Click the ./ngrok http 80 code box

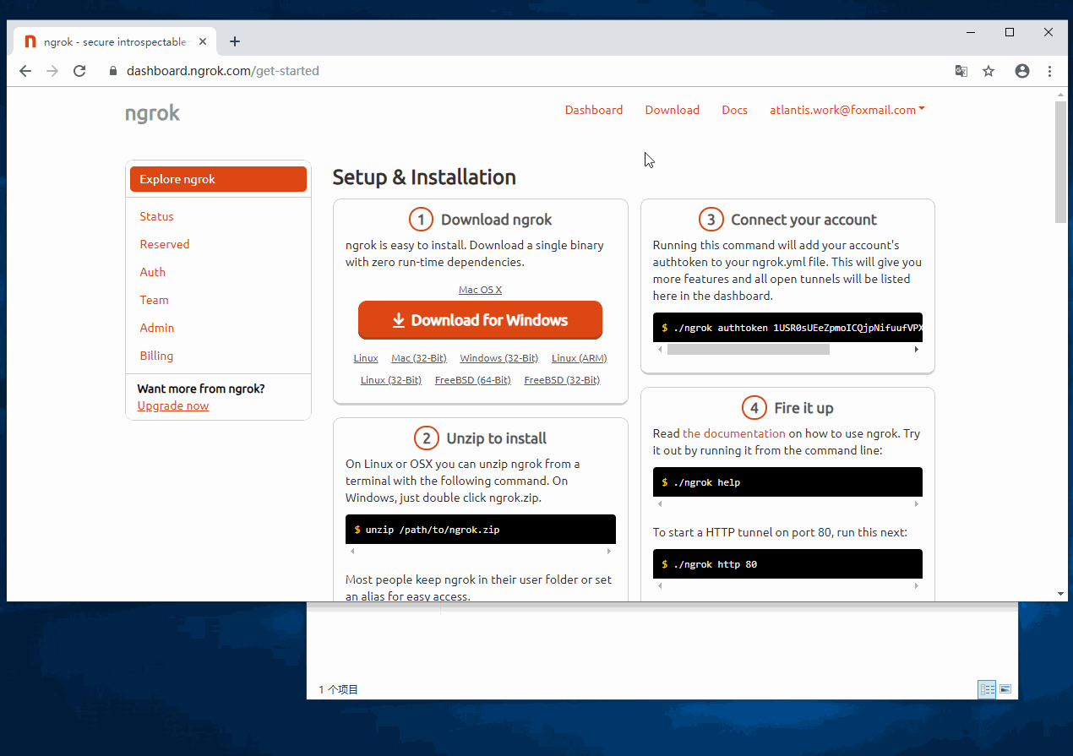pyautogui.click(x=787, y=564)
